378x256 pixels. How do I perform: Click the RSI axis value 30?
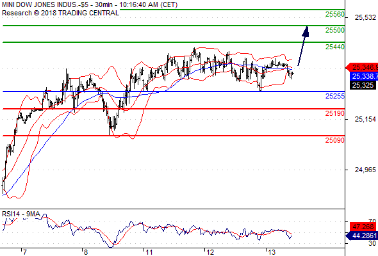click(372, 243)
